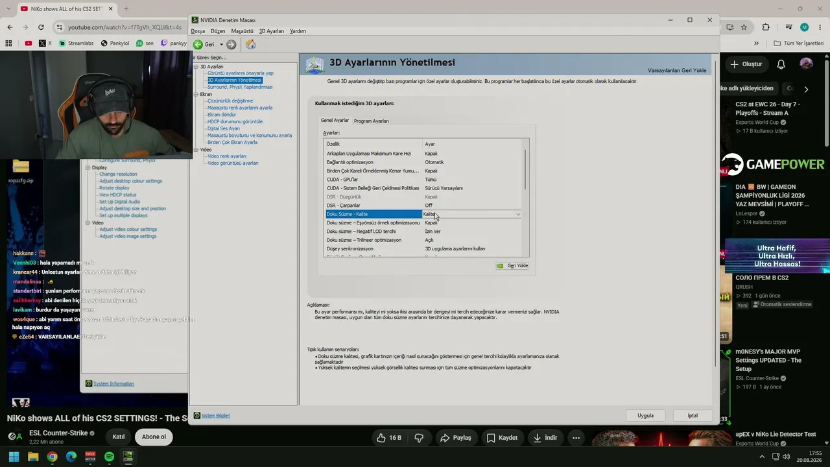Select Surround, PhysX Yapılandırması in the tree
Screen dimensions: 830x467
click(x=240, y=87)
